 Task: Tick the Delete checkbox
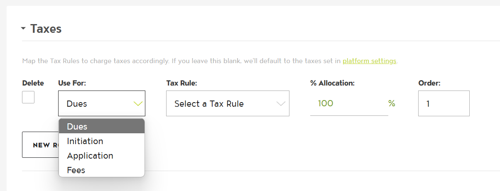click(x=28, y=97)
